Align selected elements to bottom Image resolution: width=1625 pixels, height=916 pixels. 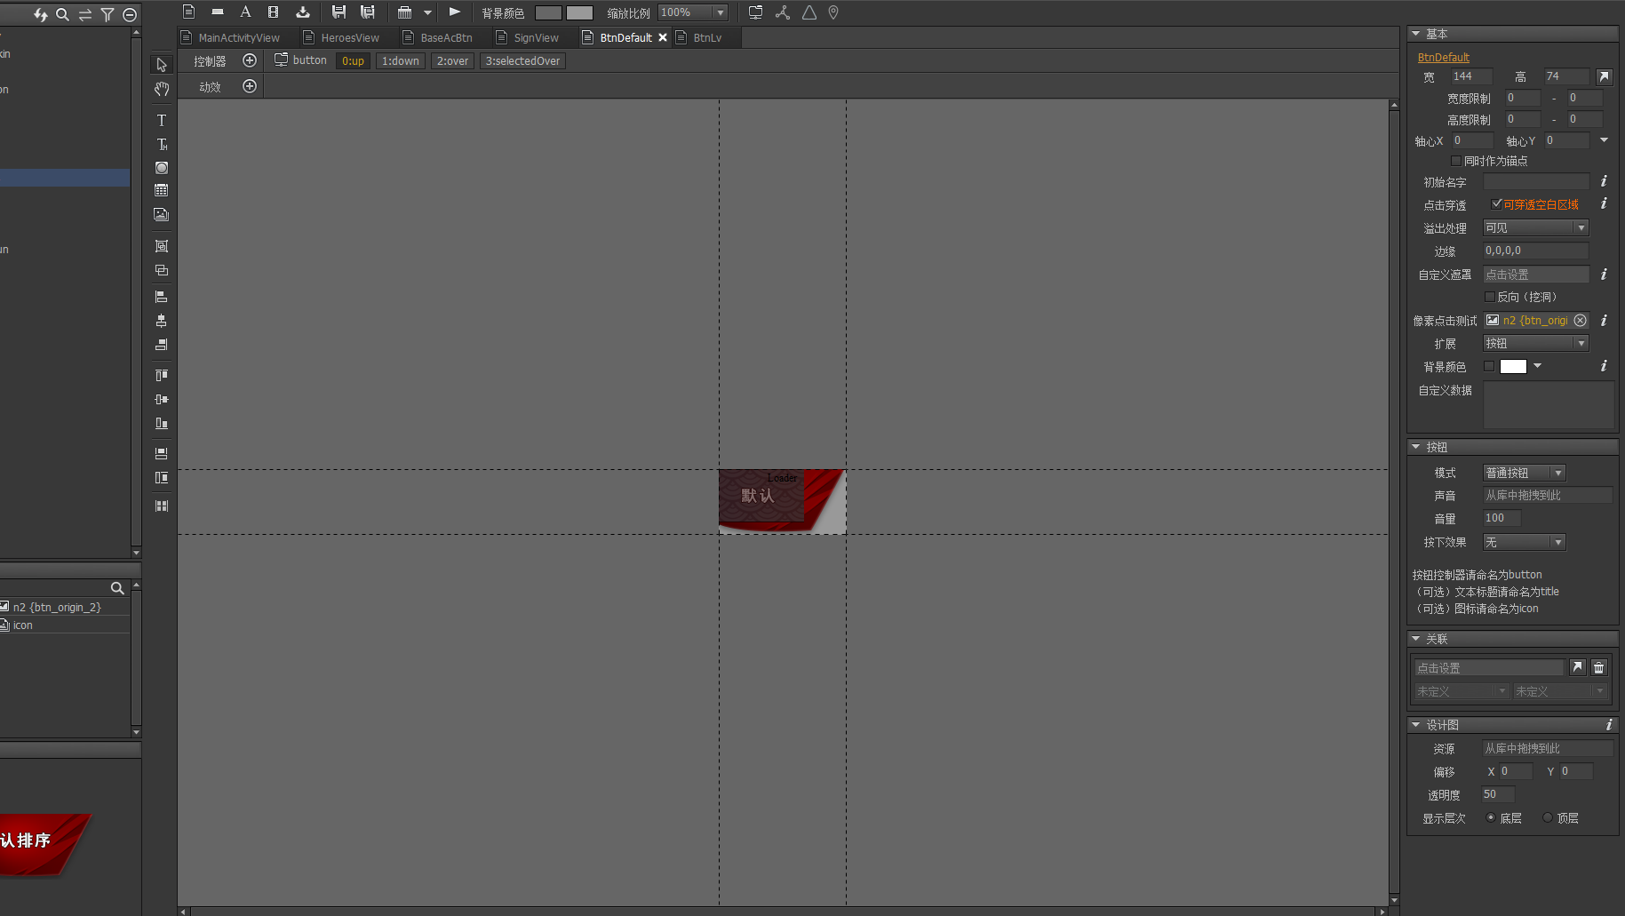click(162, 424)
